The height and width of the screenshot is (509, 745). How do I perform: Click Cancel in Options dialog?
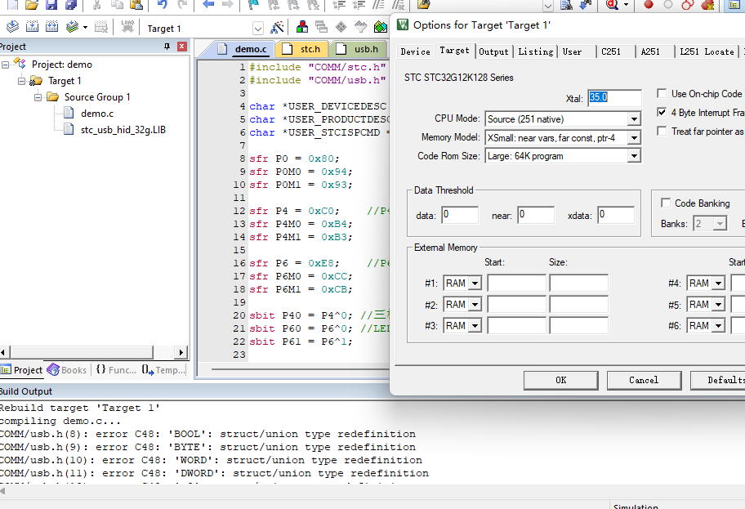(644, 380)
